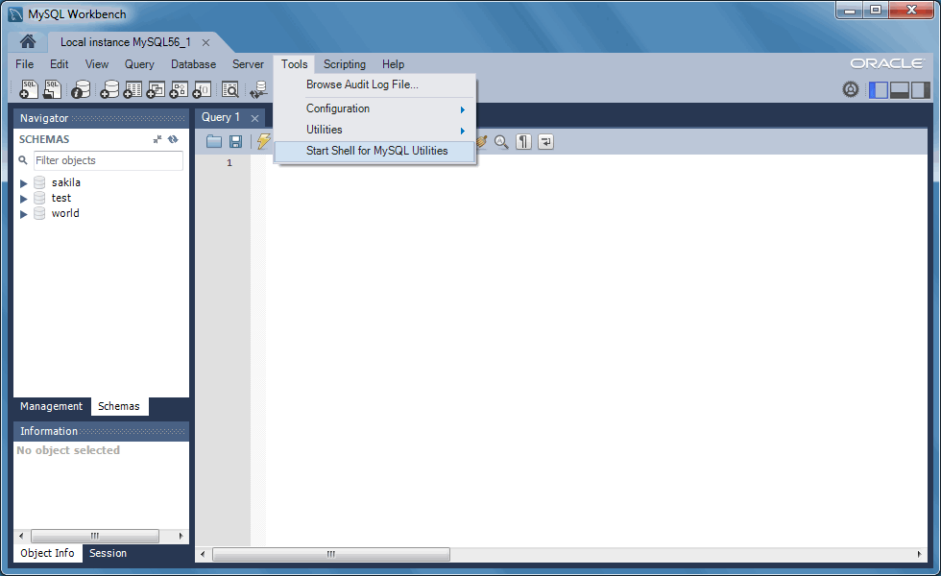This screenshot has height=576, width=941.
Task: Select Start Shell for MySQL Utilities
Action: [376, 151]
